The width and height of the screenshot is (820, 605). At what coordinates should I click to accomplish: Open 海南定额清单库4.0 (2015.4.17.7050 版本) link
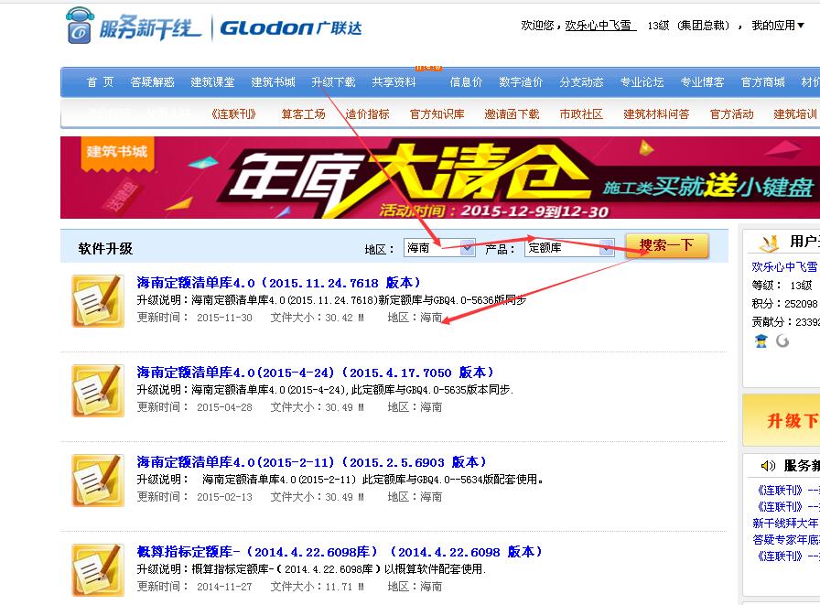coord(316,373)
